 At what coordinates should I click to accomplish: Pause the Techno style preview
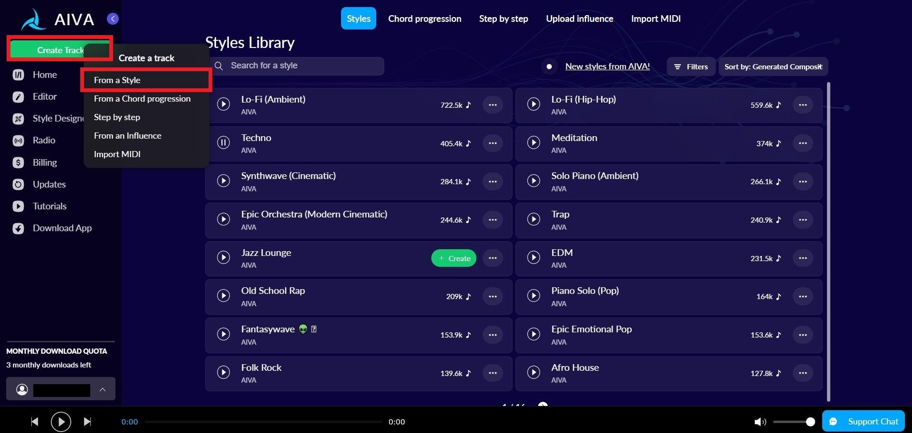coord(223,142)
